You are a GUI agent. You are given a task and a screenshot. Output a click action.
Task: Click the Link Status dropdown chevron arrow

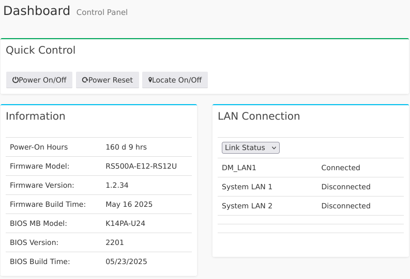[x=274, y=148]
